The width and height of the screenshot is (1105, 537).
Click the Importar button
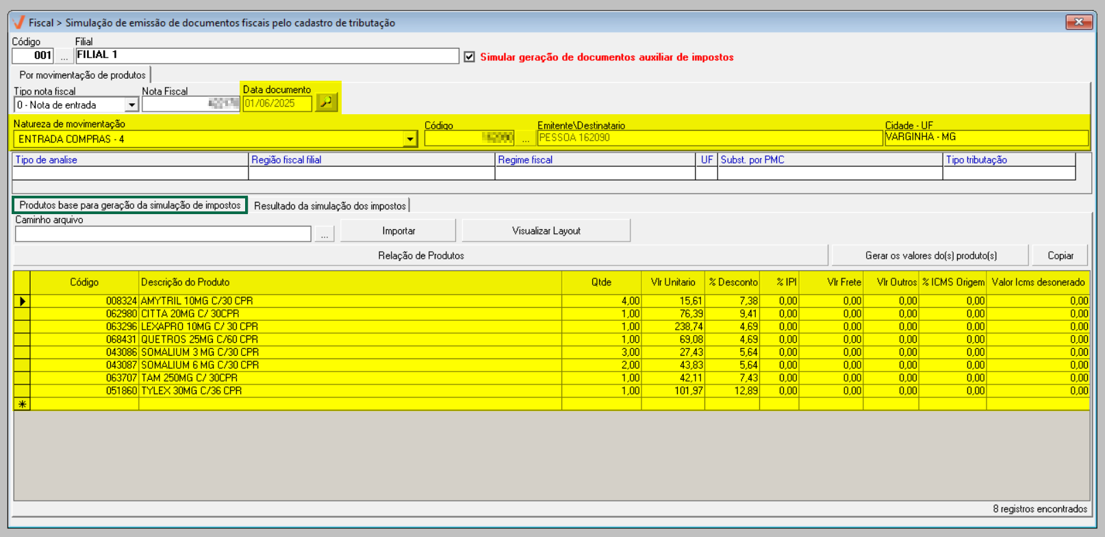(x=398, y=231)
